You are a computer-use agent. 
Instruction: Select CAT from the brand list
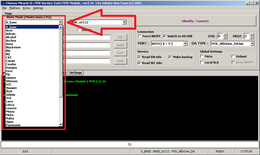[x=32, y=57]
